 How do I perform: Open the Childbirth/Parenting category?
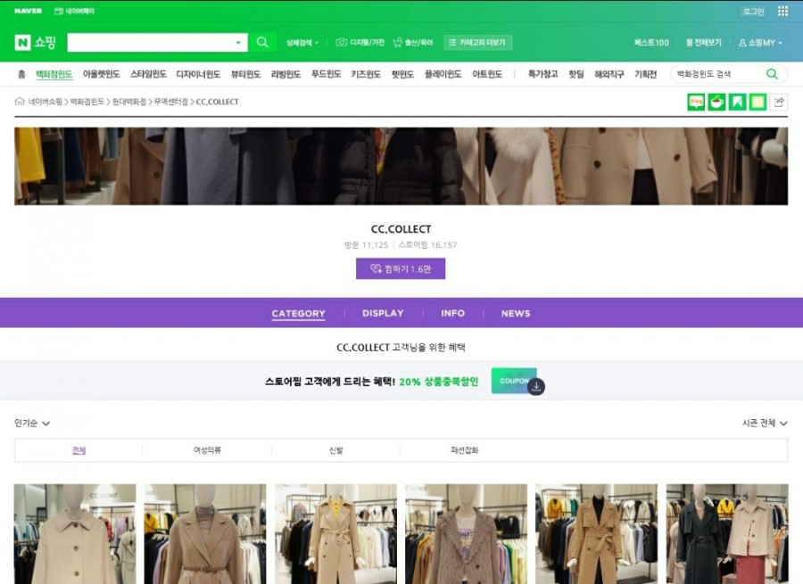click(413, 43)
